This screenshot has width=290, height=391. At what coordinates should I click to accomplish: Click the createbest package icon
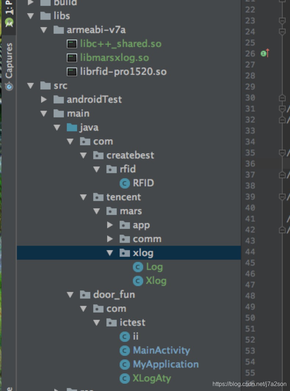point(98,156)
